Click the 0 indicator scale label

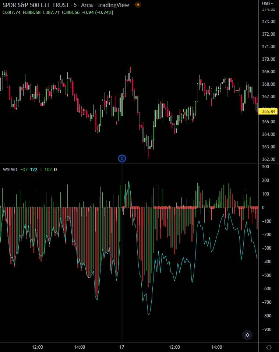(x=263, y=207)
